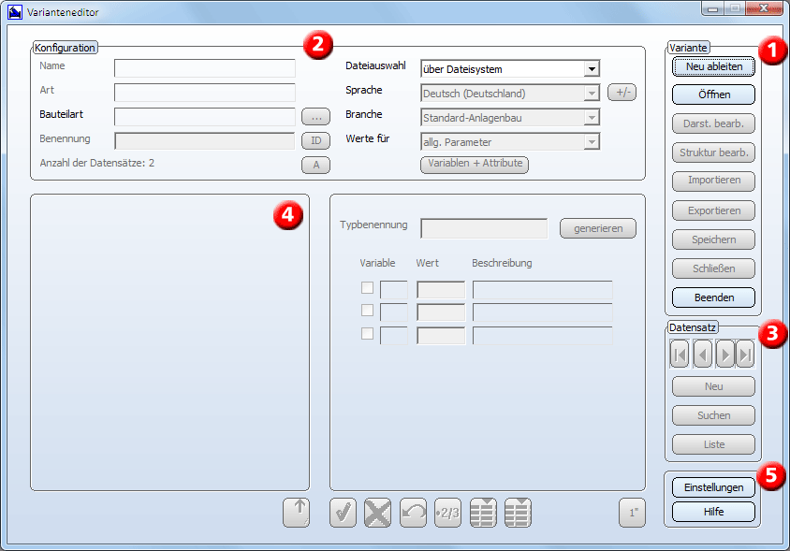This screenshot has height=551, width=790.
Task: Click the 2/3 decimal places icon
Action: coord(448,513)
